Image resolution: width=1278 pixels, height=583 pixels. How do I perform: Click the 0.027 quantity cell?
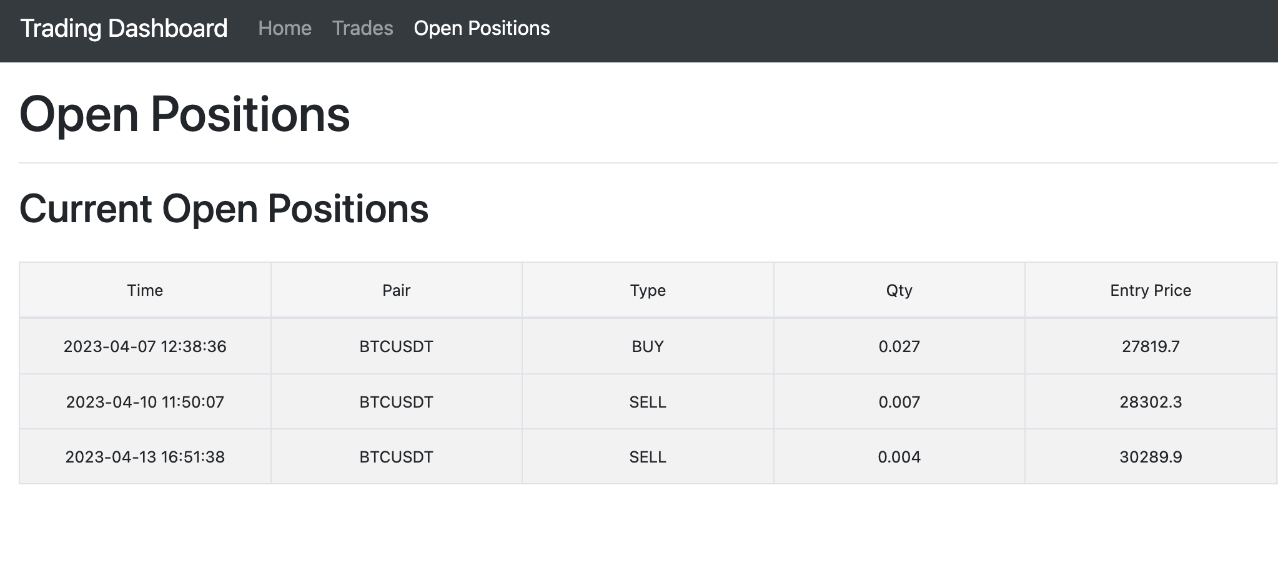click(899, 346)
